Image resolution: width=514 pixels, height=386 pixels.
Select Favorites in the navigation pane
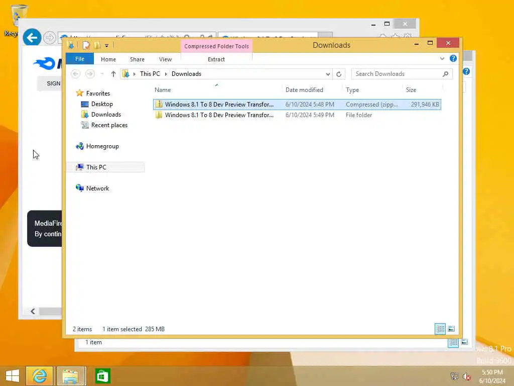point(98,93)
